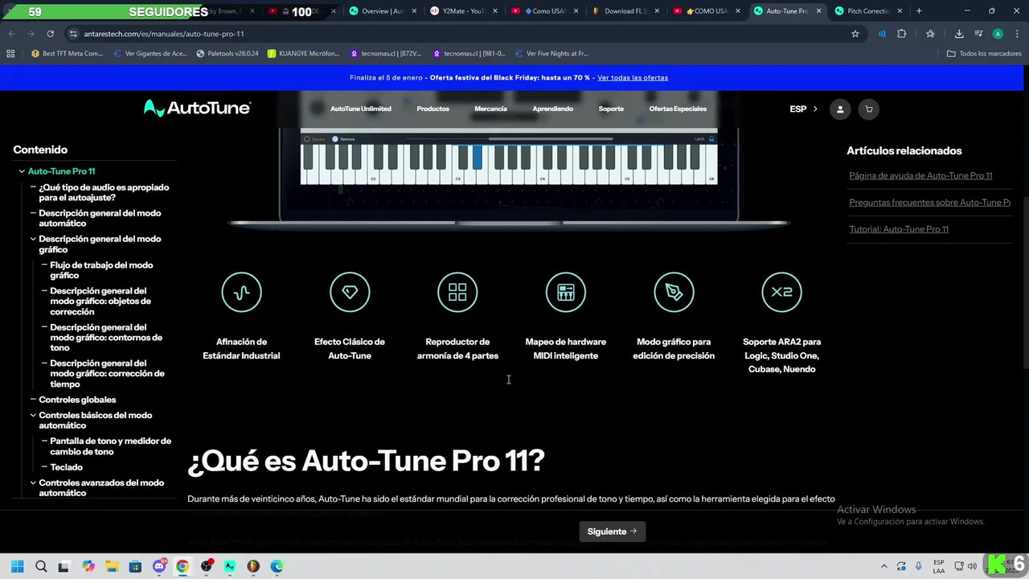Open the tab search dropdown arrow
The image size is (1029, 579).
tap(11, 11)
